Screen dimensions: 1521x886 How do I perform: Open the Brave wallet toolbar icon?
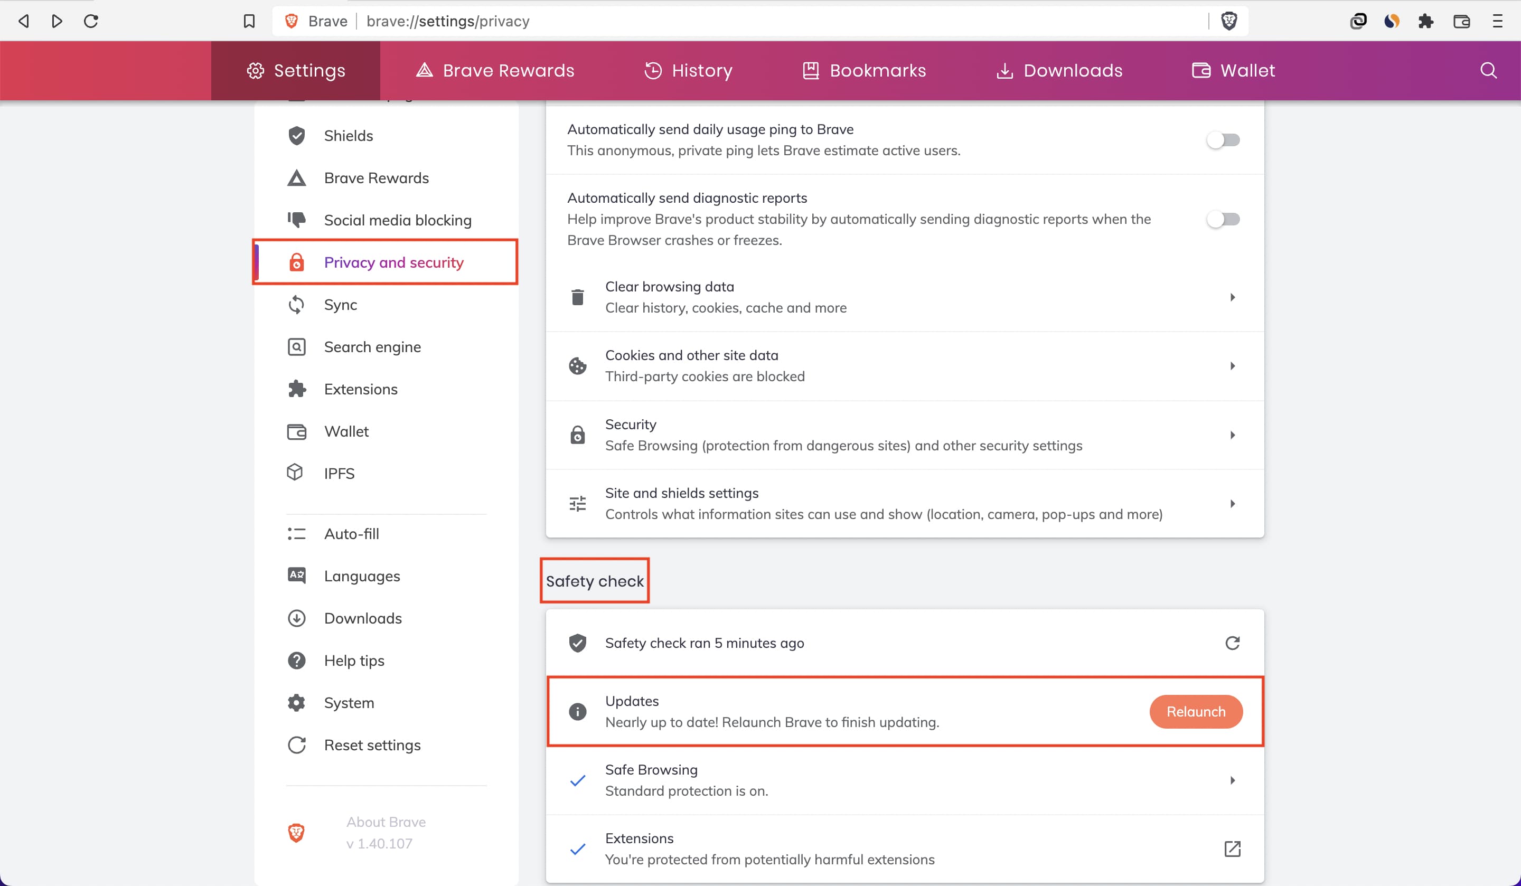coord(1461,21)
